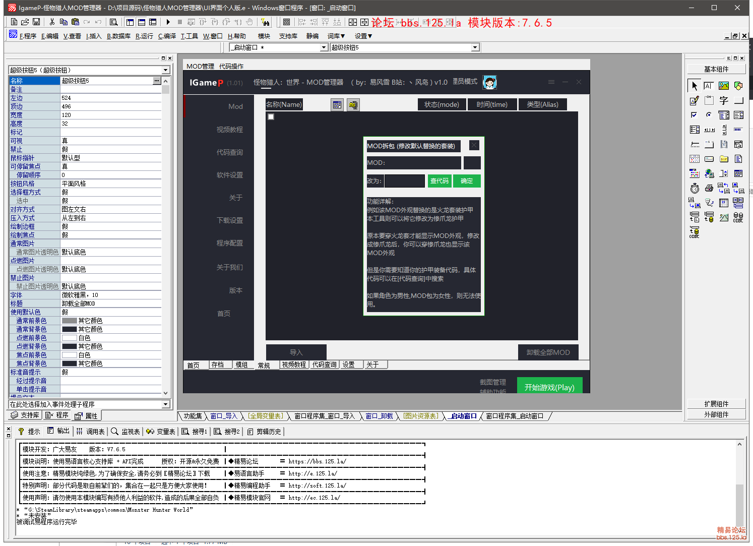This screenshot has height=546, width=753.
Task: Switch to the 监视表 tab
Action: coord(126,432)
